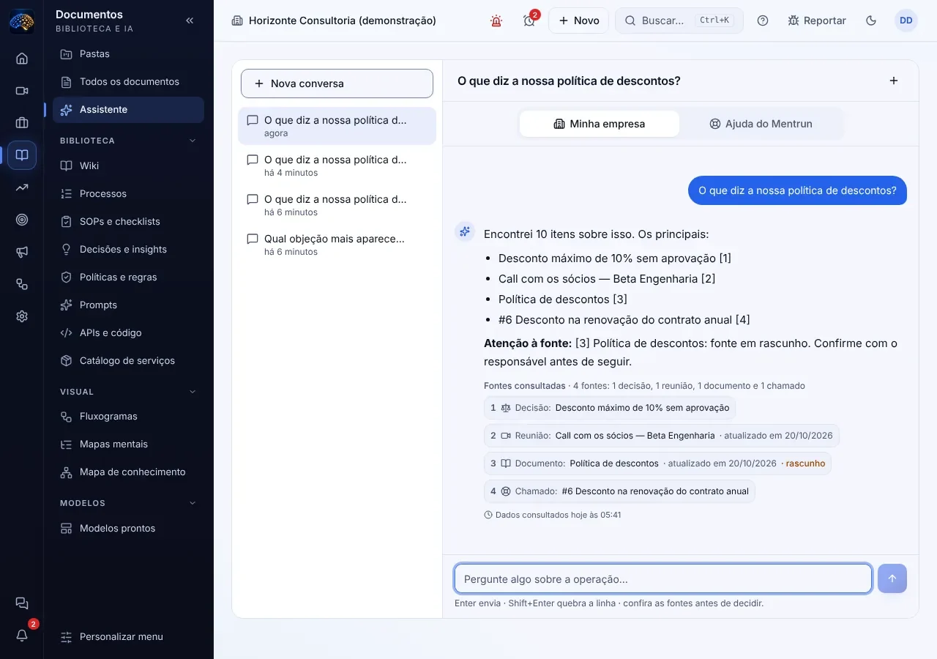Start a new chat with the plus icon in the conversation header
This screenshot has width=937, height=659.
click(x=894, y=81)
